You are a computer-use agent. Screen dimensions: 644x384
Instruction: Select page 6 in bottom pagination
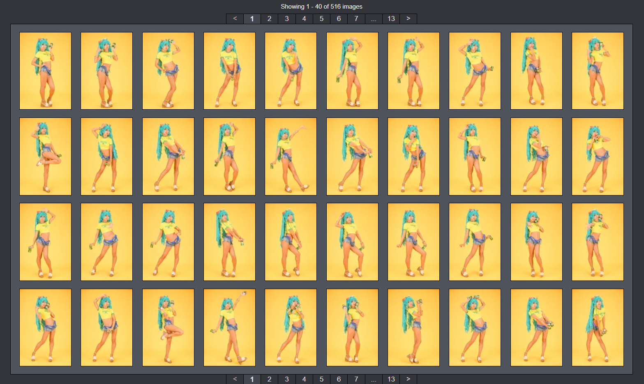tap(339, 379)
